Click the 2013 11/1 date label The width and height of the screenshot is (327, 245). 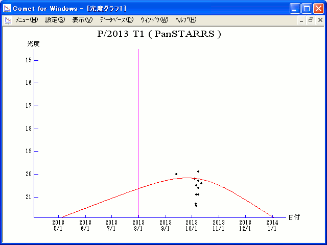tap(219, 226)
